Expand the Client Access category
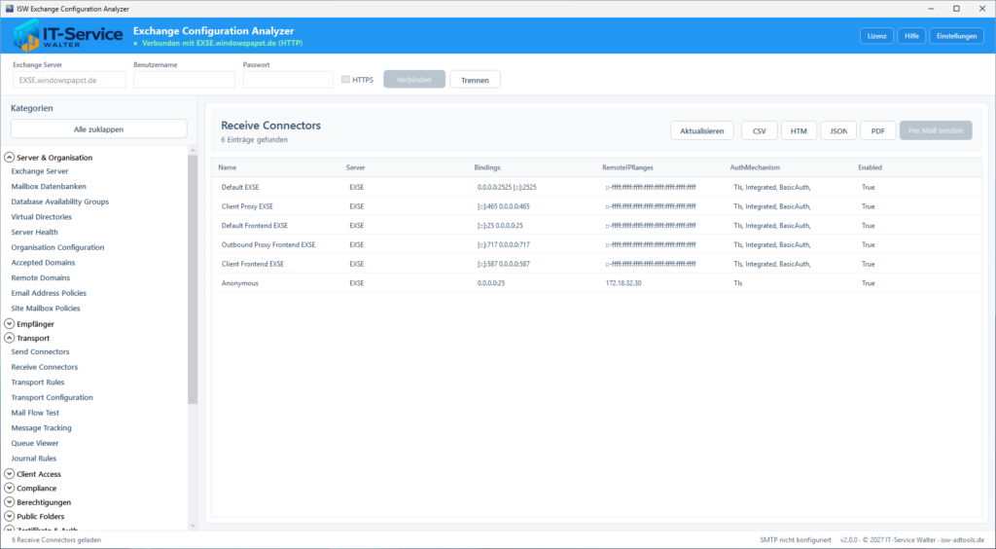Screen dimensions: 996x549 point(9,473)
